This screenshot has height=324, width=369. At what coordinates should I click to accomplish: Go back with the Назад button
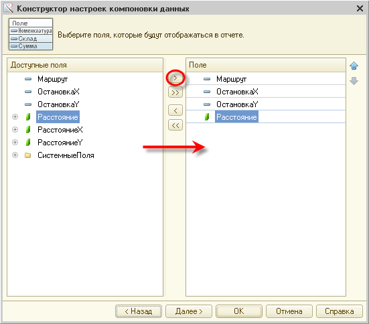coord(139,311)
